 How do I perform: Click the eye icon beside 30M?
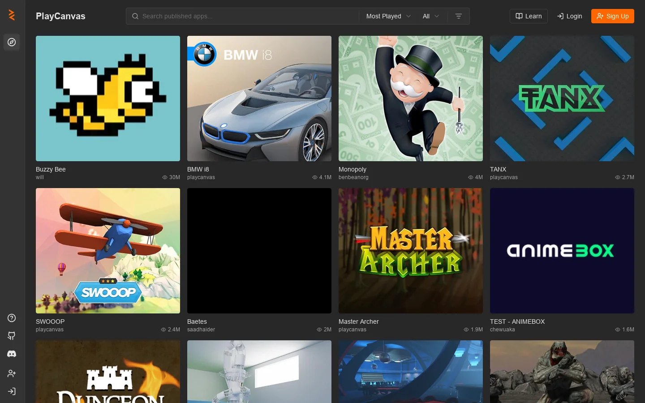coord(165,177)
